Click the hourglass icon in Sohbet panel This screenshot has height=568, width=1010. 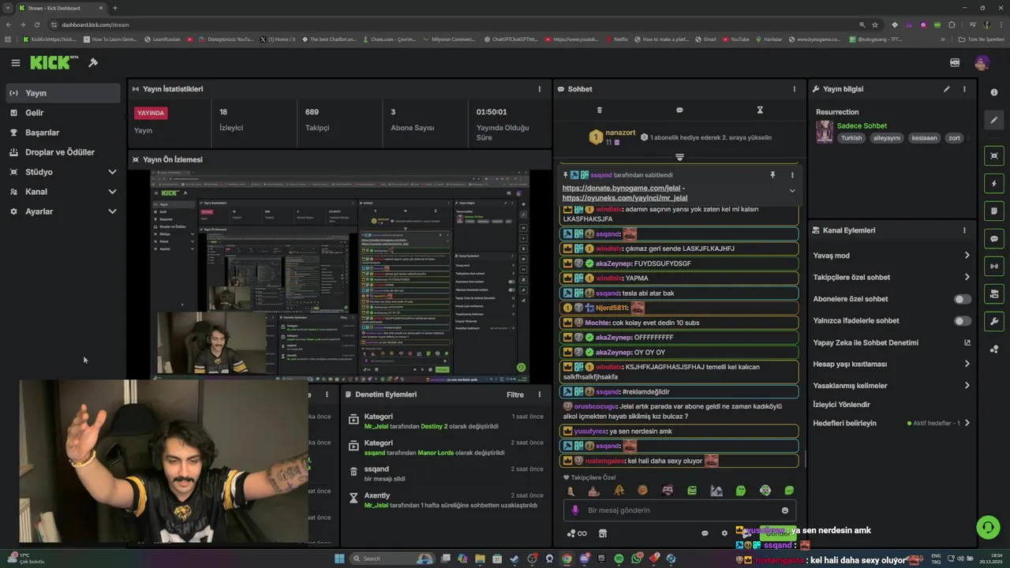tap(760, 110)
